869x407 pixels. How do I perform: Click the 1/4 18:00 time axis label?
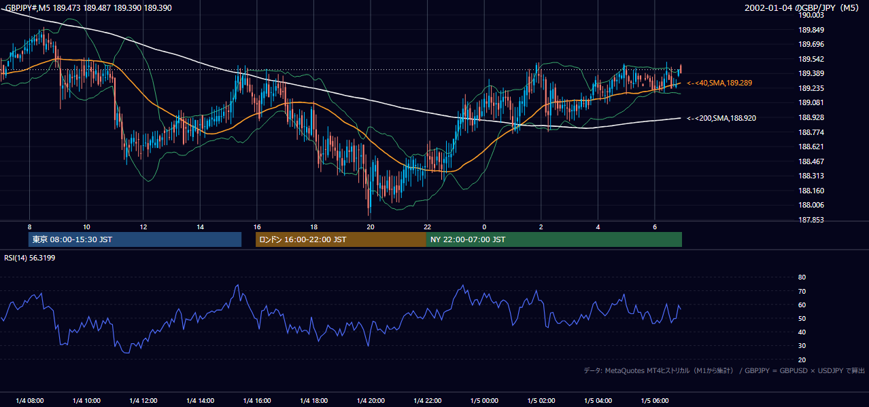313,401
